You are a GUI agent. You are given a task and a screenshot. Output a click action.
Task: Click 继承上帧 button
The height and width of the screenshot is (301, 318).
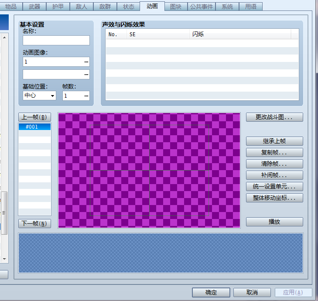coord(274,141)
